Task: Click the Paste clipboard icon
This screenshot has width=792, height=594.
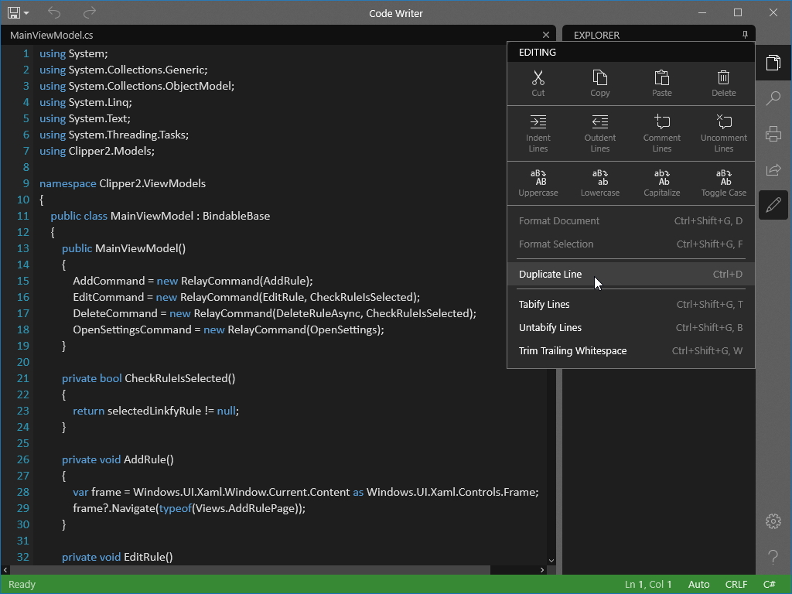Action: 662,84
